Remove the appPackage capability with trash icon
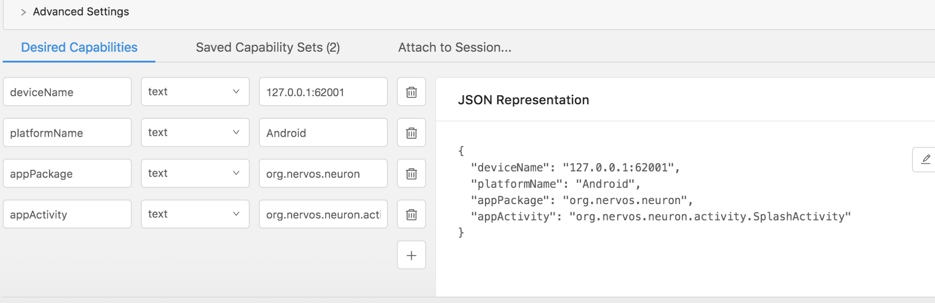 point(411,174)
